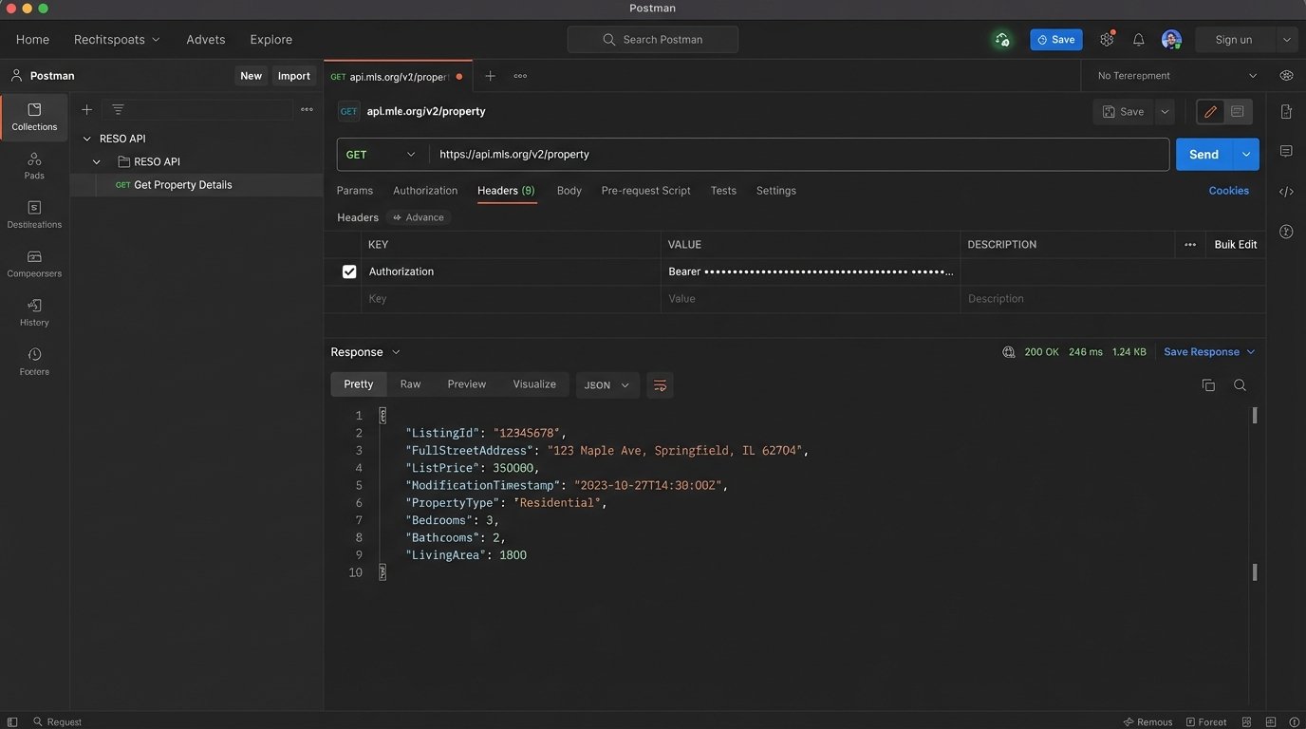Toggle the Pretty view for the response
This screenshot has height=729, width=1306.
358,383
